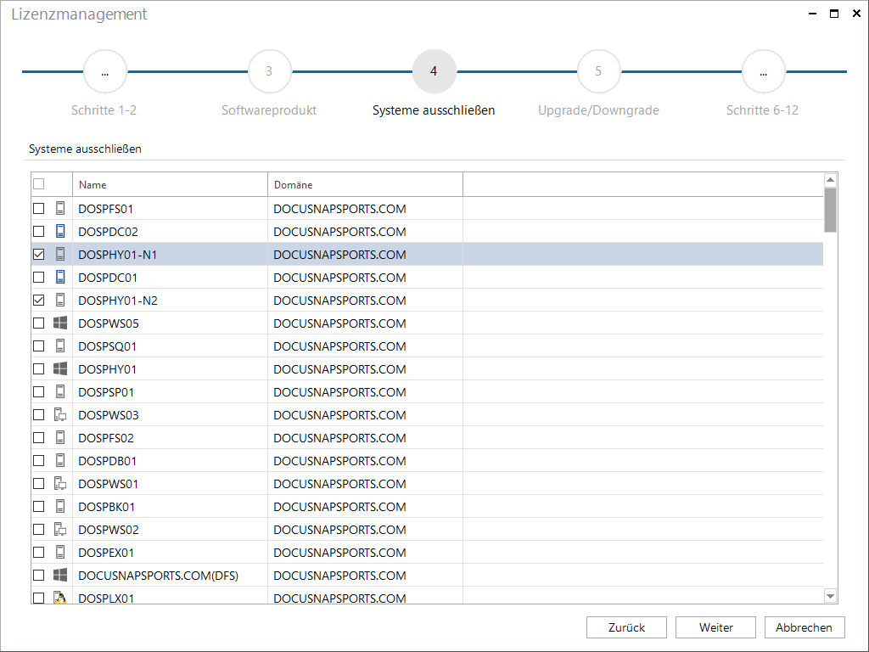Click the Windows logo icon for DOSPHY01

60,368
